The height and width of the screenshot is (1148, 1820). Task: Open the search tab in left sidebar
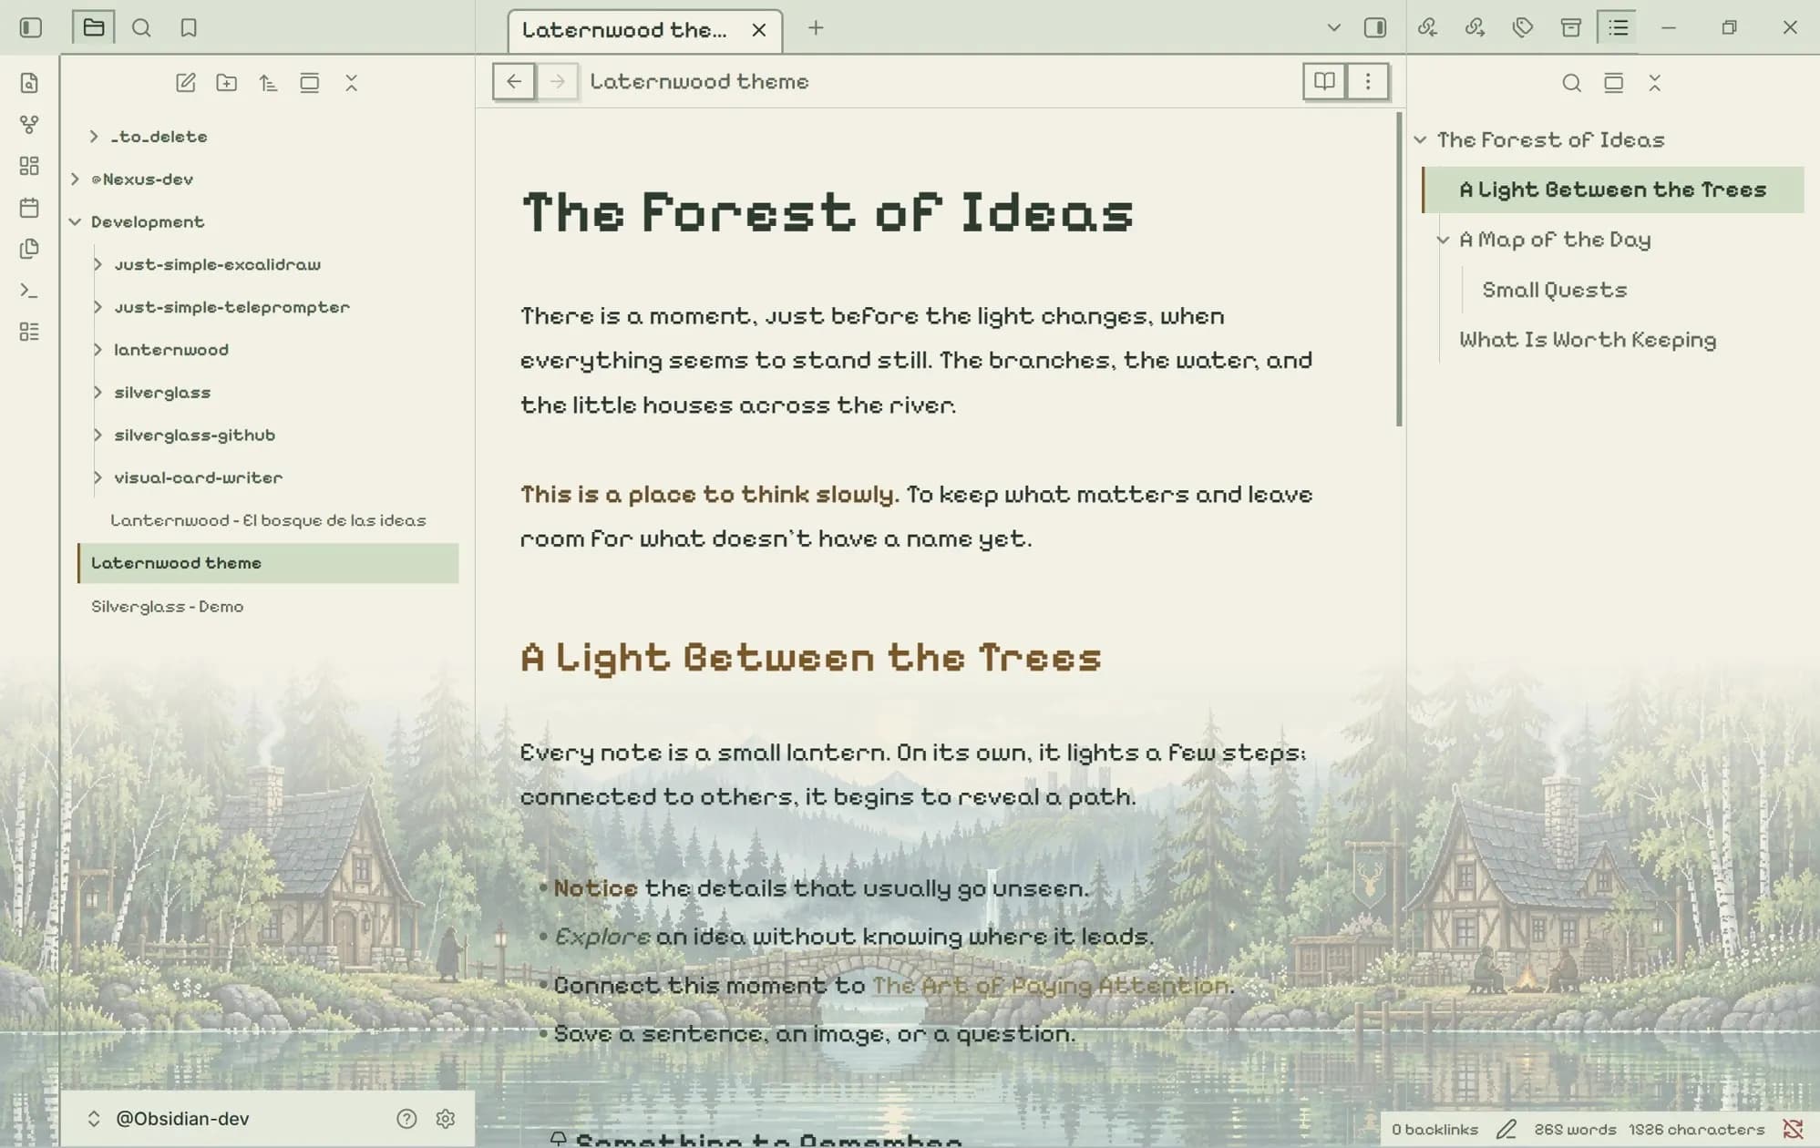tap(141, 28)
